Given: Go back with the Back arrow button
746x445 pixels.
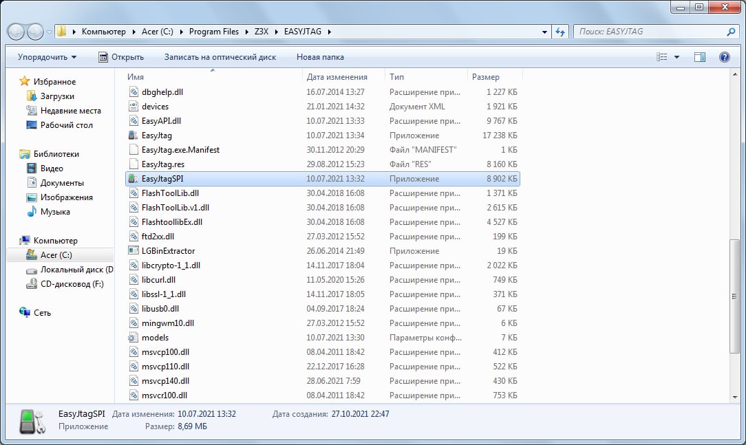Looking at the screenshot, I should coord(17,32).
